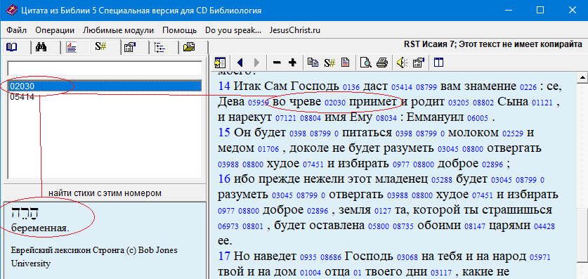Click the Strong number input field

(105, 68)
